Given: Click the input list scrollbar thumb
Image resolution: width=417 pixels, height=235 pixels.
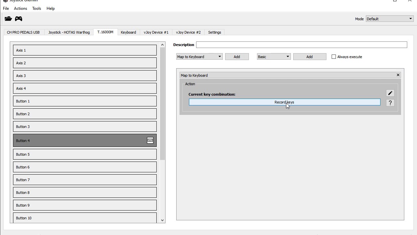Looking at the screenshot, I should pyautogui.click(x=163, y=104).
